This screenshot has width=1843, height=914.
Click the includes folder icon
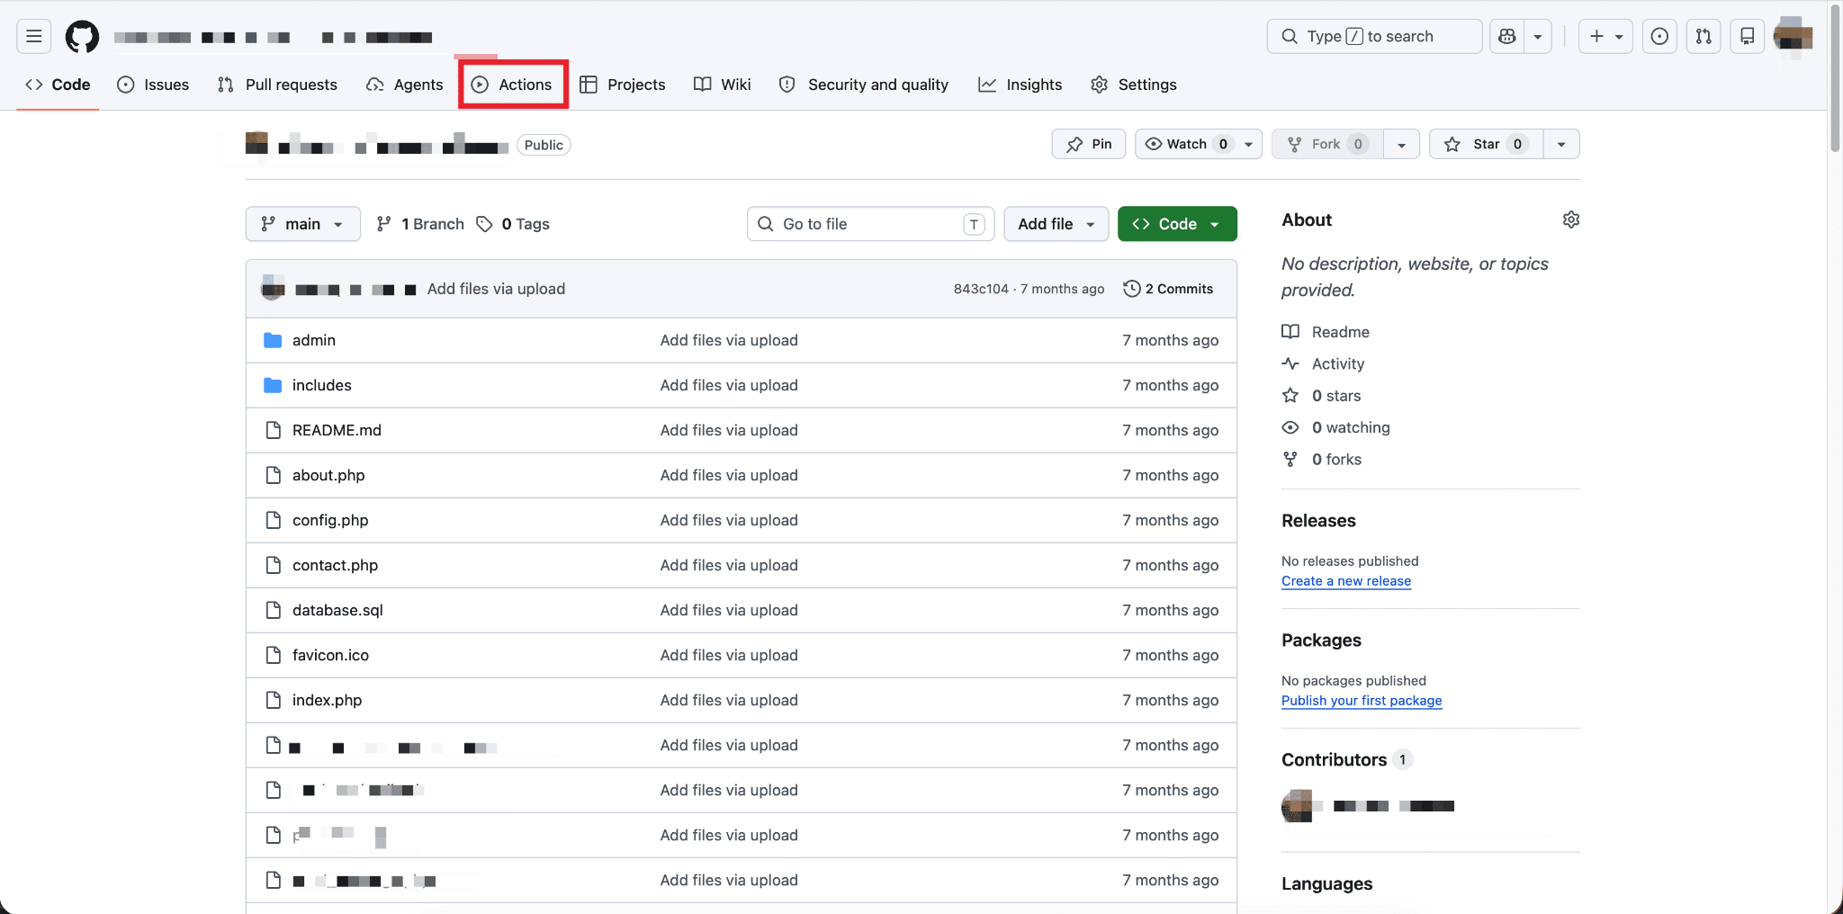pyautogui.click(x=273, y=385)
